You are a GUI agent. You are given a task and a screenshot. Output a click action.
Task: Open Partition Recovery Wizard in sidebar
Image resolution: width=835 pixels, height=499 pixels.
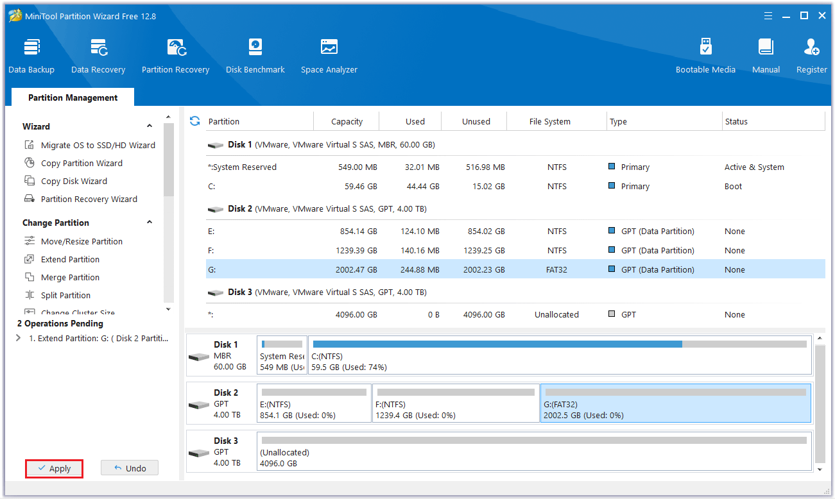[x=82, y=199]
